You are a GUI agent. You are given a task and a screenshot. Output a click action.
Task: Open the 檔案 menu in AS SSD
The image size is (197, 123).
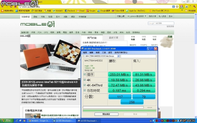[x=85, y=53]
